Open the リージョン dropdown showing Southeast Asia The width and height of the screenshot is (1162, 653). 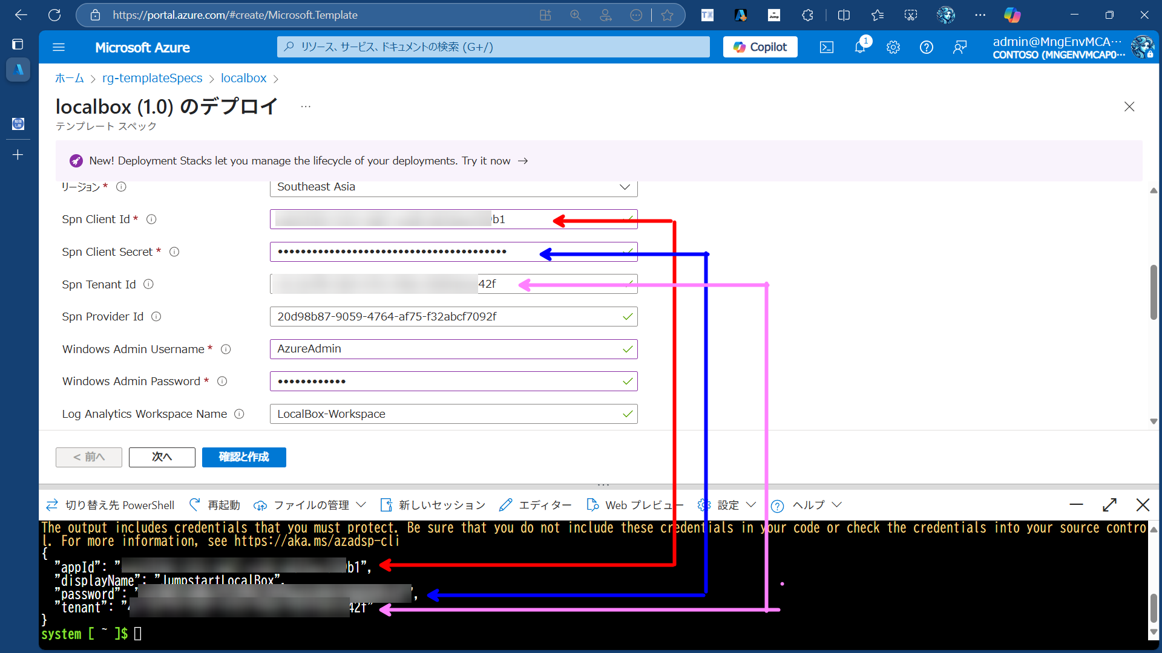625,187
